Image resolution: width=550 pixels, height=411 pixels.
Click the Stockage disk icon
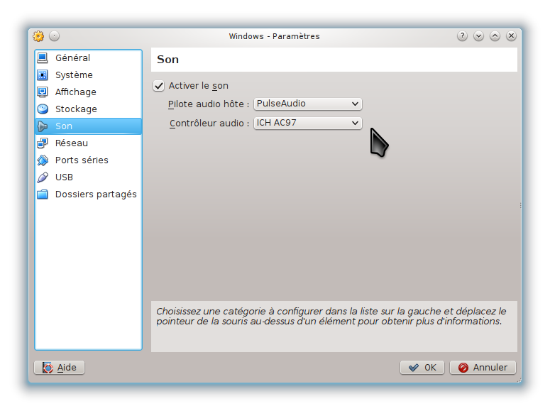(43, 109)
